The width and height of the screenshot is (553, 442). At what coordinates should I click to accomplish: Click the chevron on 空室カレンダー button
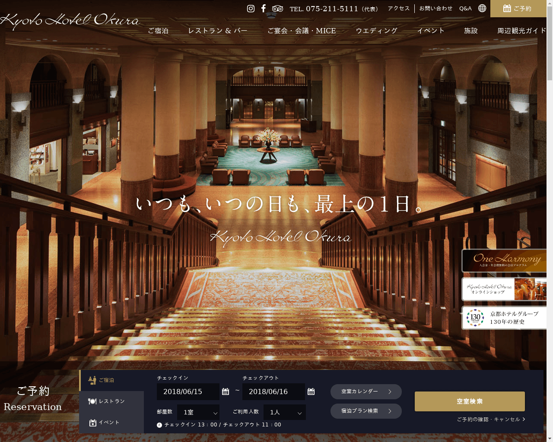coord(390,391)
